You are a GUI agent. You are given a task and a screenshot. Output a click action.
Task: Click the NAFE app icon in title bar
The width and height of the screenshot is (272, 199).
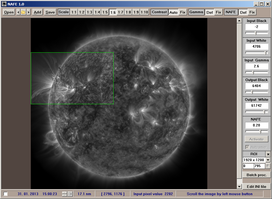(4, 4)
